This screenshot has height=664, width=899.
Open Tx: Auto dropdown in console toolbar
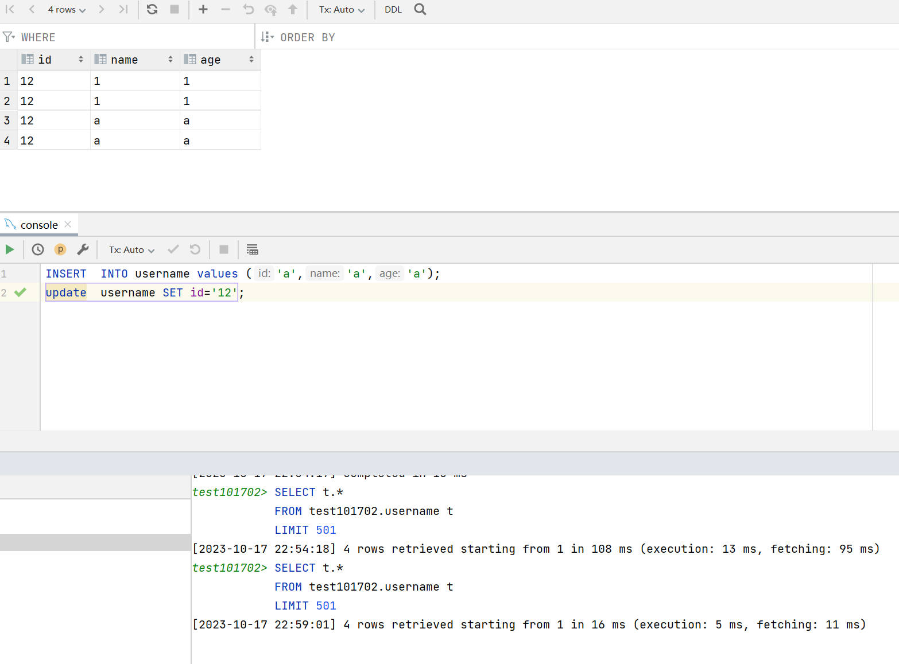coord(131,250)
